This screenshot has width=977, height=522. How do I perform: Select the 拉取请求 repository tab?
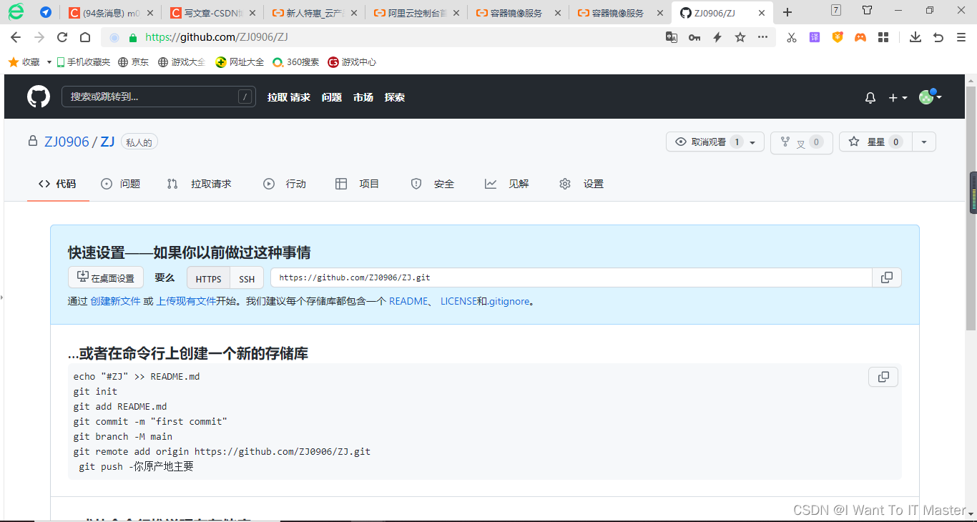click(x=200, y=184)
